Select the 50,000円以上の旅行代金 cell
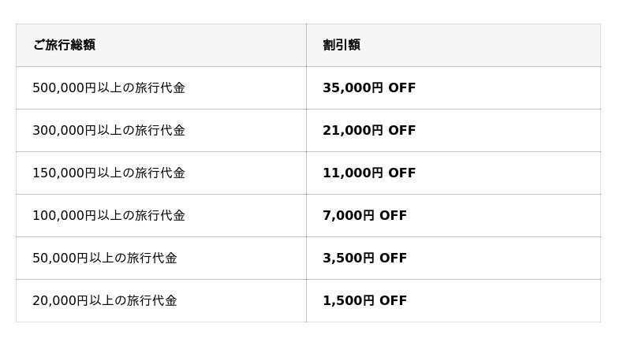This screenshot has height=346, width=631. pyautogui.click(x=105, y=259)
